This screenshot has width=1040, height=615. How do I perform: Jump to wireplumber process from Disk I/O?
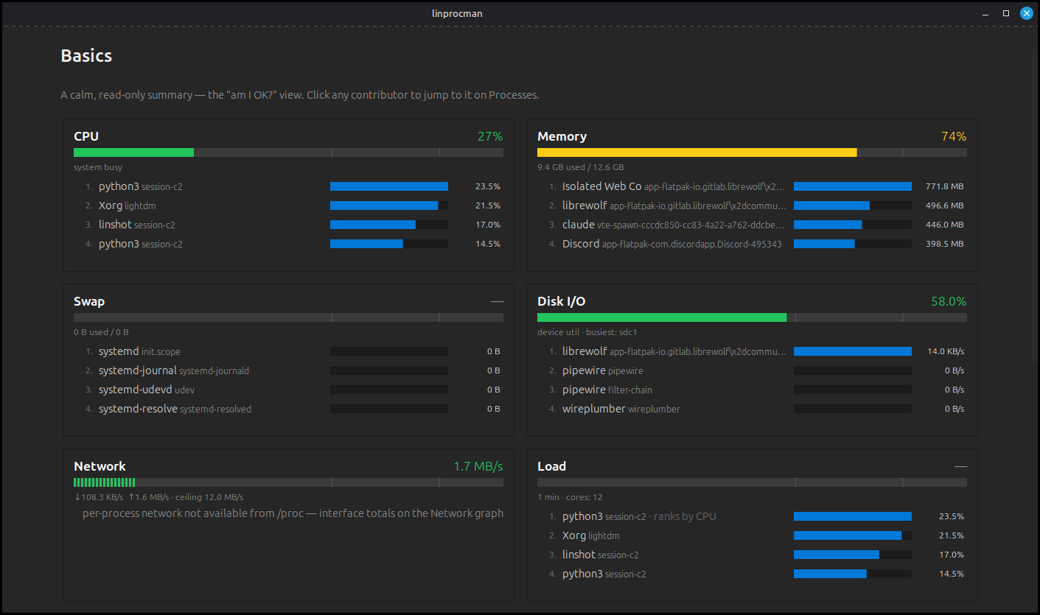(752, 409)
